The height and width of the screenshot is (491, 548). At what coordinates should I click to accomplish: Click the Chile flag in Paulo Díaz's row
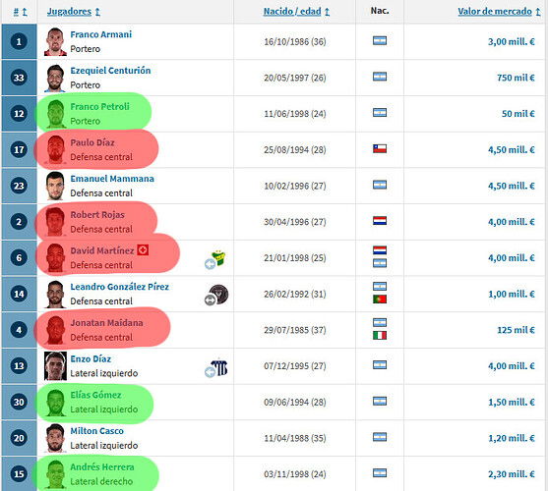coord(380,149)
